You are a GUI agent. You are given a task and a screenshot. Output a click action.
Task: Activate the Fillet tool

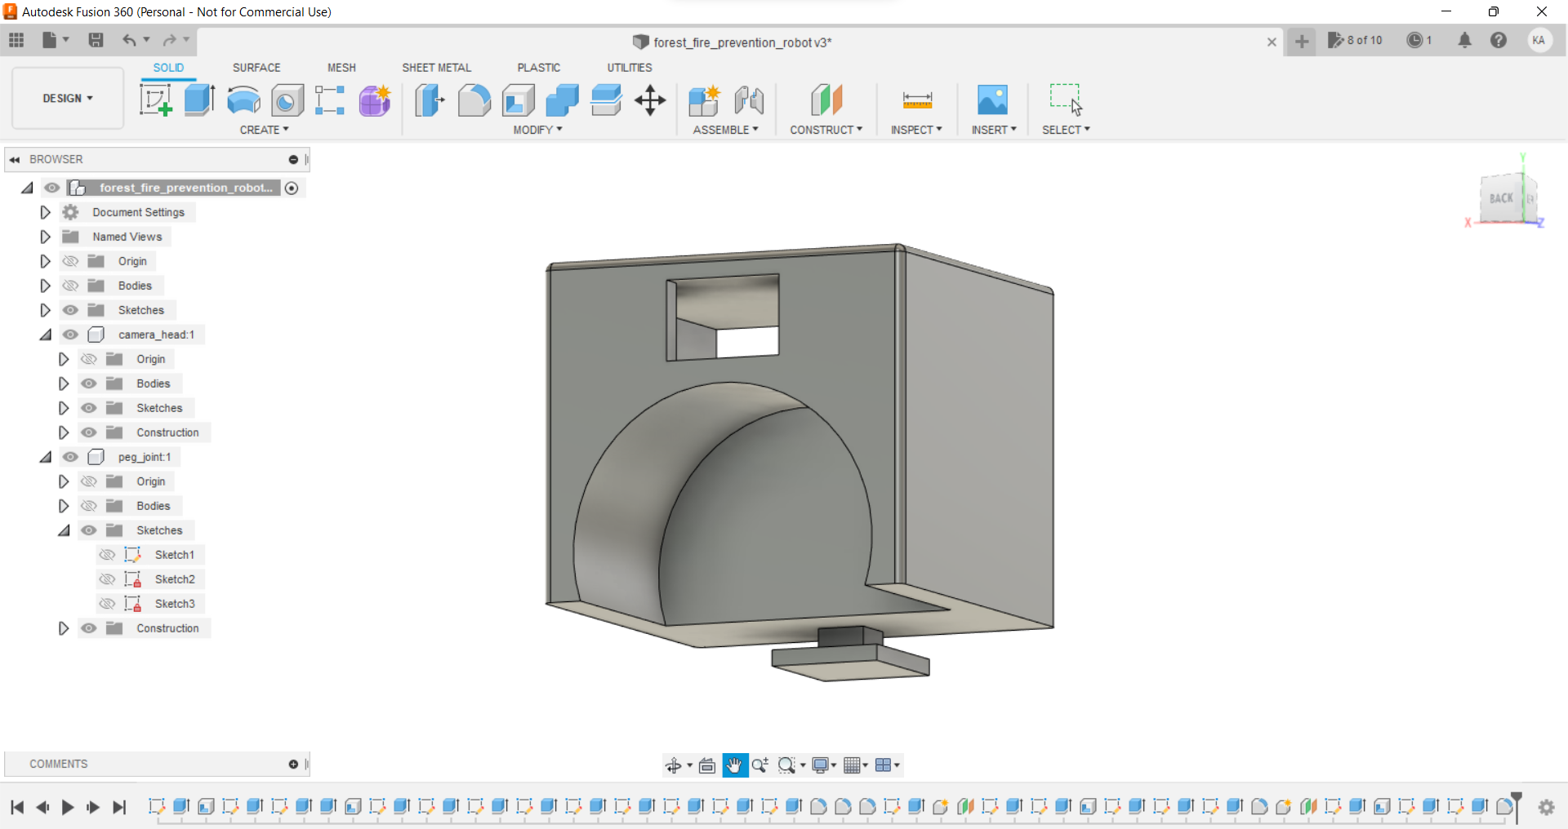point(474,100)
